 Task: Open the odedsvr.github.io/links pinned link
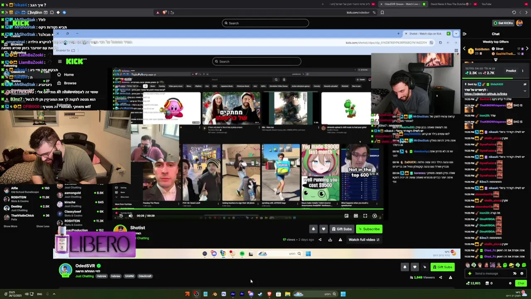(x=485, y=94)
